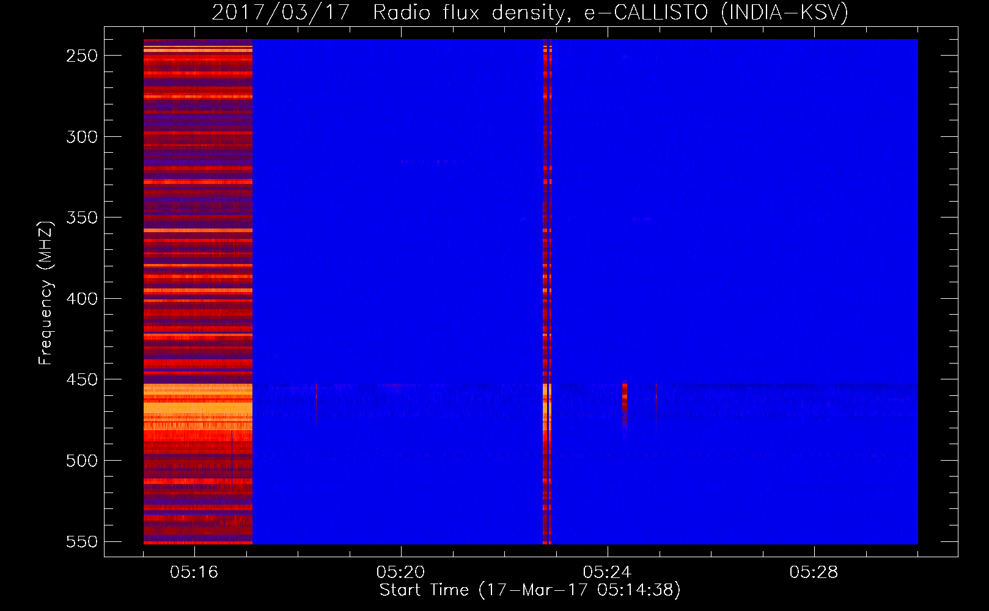Image resolution: width=989 pixels, height=611 pixels.
Task: Click the 'Frequency (MHZ)' axis label
Action: pos(46,293)
